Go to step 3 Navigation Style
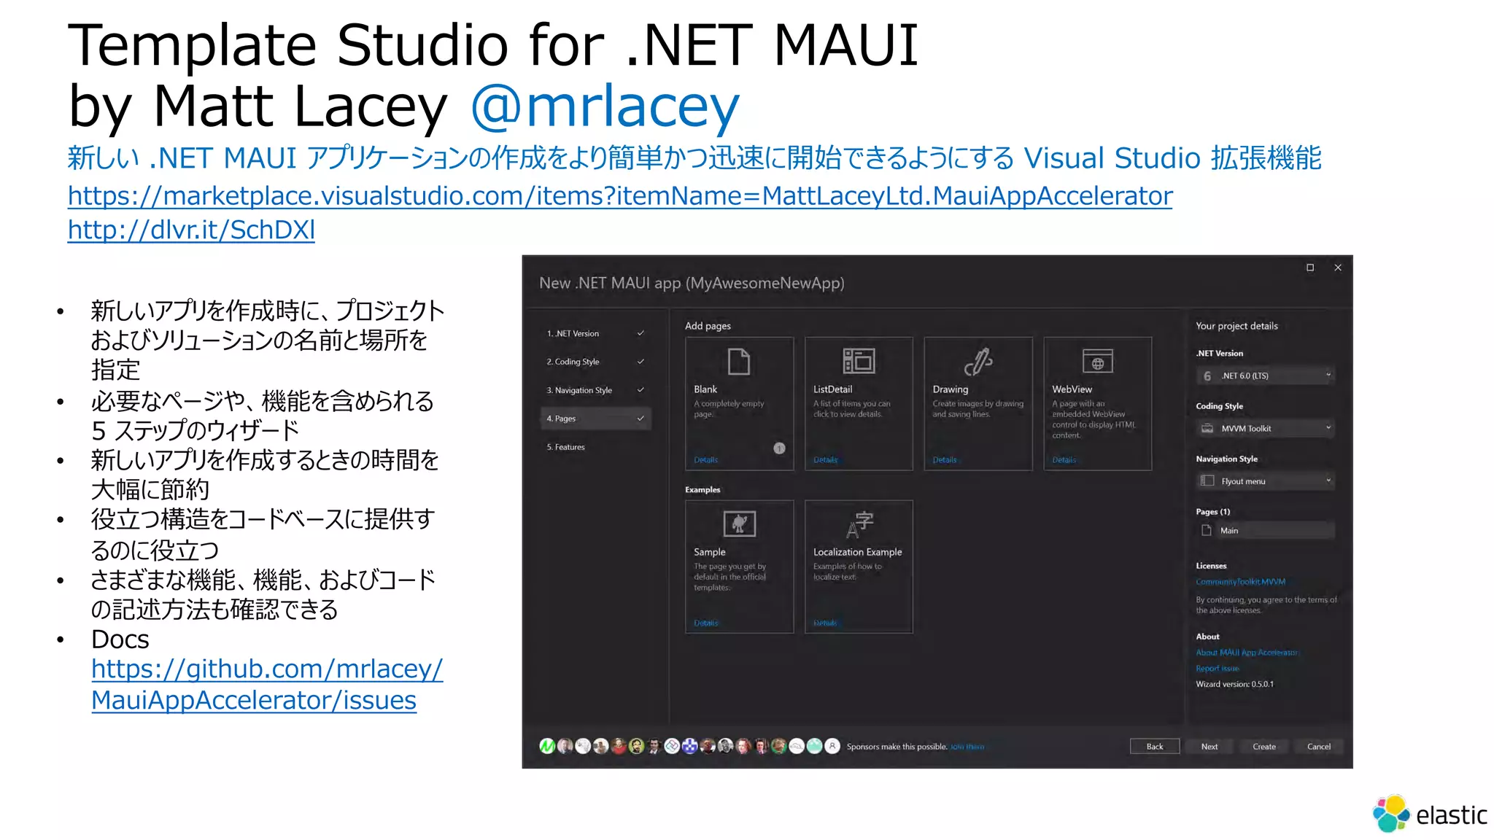The height and width of the screenshot is (840, 1494). pyautogui.click(x=595, y=390)
